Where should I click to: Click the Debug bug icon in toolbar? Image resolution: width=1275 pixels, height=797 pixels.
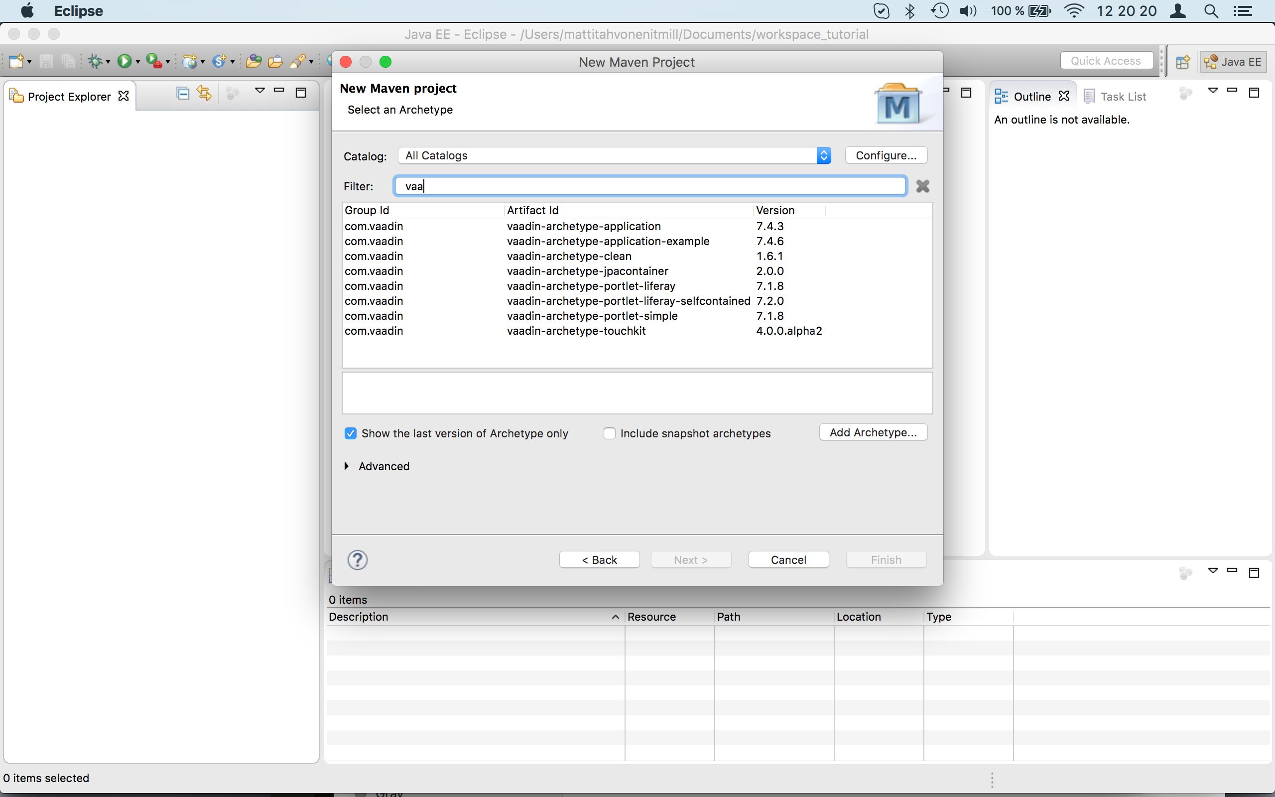coord(95,61)
